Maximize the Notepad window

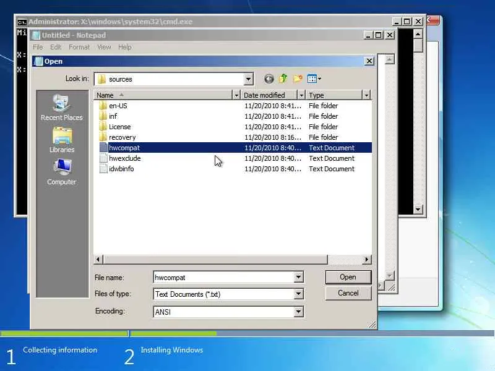click(x=378, y=35)
